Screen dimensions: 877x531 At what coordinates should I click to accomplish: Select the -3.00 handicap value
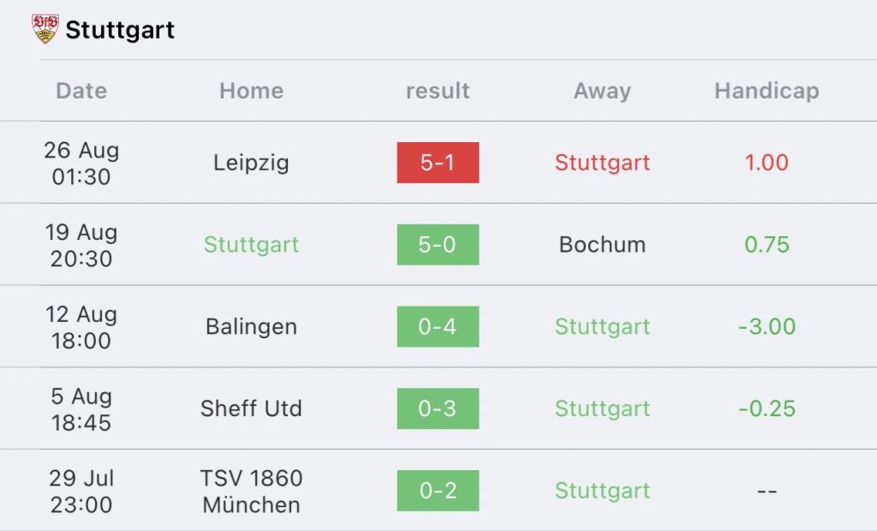[x=767, y=326]
